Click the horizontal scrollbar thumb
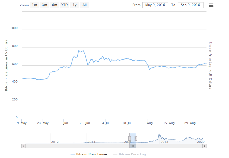The height and width of the screenshot is (158, 229). click(133, 146)
